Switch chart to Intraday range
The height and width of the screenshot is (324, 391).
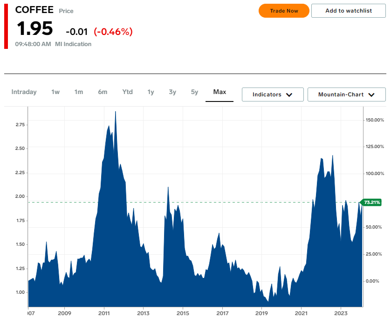tap(24, 92)
